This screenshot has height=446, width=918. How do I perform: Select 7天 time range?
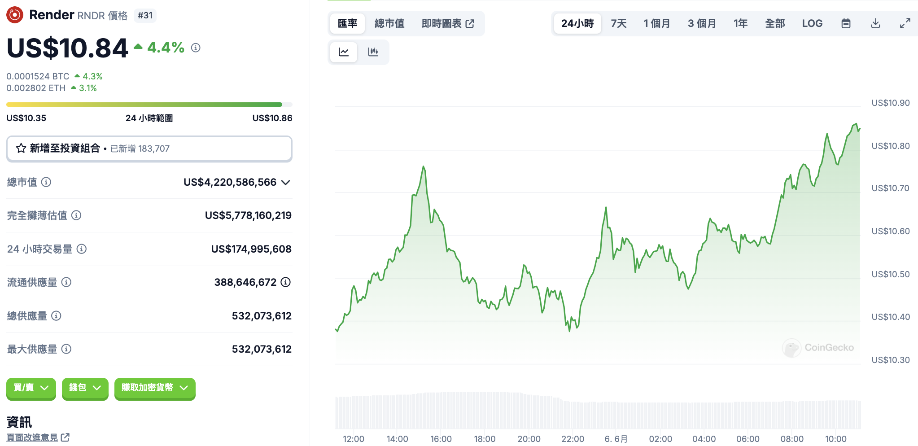tap(619, 23)
